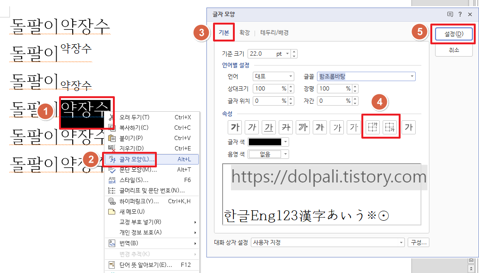Click the 기준 크기 22.0 field
Viewport: 479px width, 273px height.
[262, 54]
